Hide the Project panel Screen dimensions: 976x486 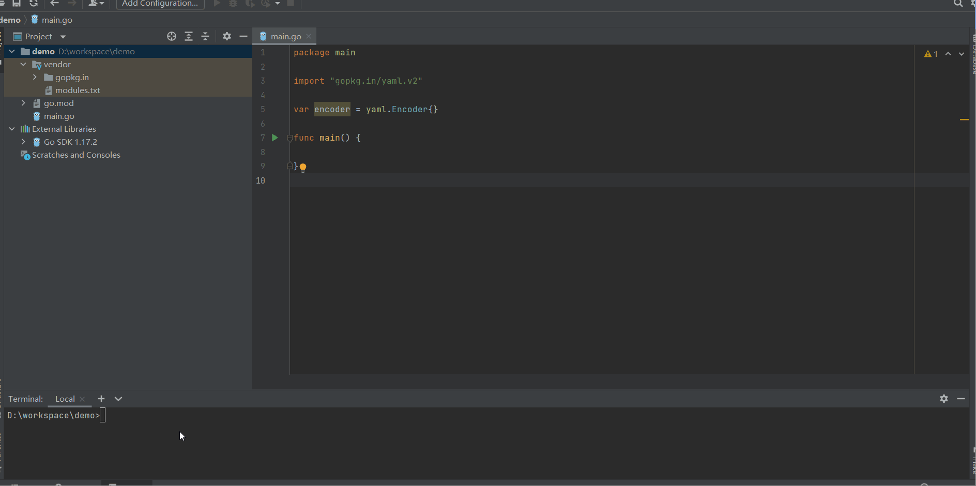243,36
